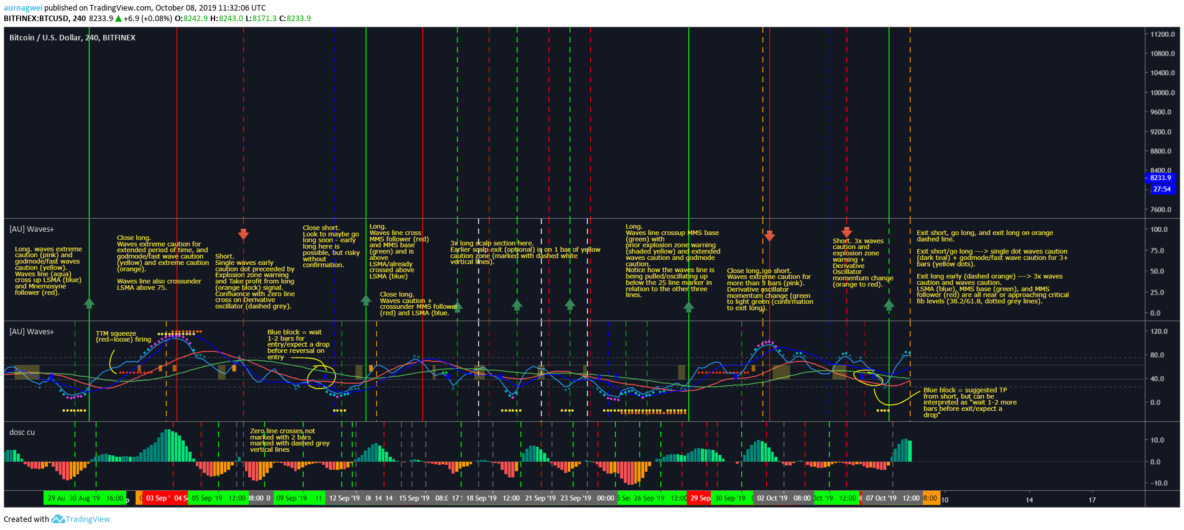Image resolution: width=1184 pixels, height=530 pixels.
Task: Click the '02 Oct '19' date marker
Action: click(772, 498)
